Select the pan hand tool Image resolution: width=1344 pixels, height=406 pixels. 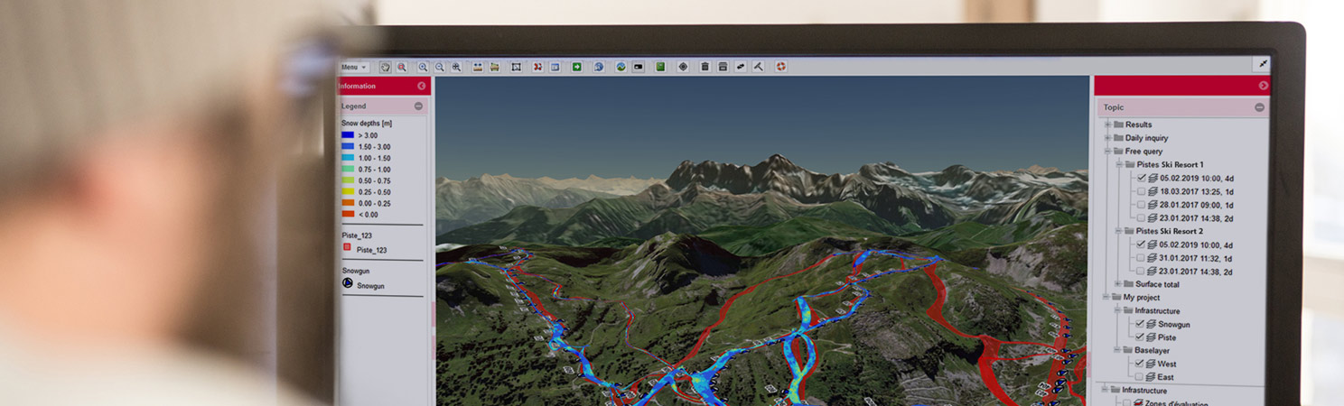[x=386, y=67]
